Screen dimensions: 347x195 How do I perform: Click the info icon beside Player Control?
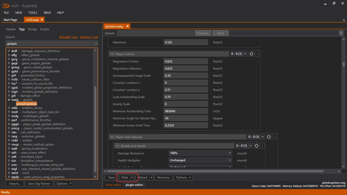click(257, 54)
